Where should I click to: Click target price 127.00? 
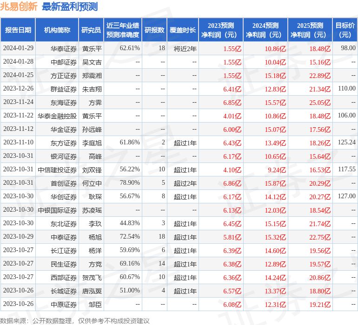pyautogui.click(x=347, y=196)
